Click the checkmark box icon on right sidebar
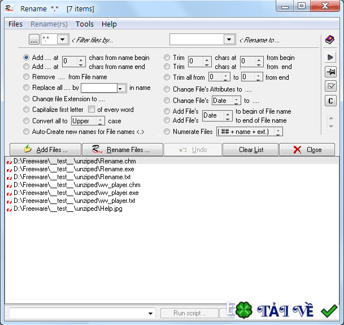Image resolution: width=344 pixels, height=325 pixels. [330, 86]
